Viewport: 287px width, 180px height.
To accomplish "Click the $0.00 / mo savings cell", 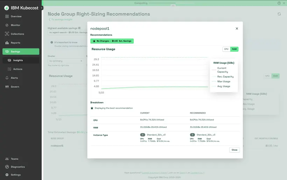I will tap(272, 146).
